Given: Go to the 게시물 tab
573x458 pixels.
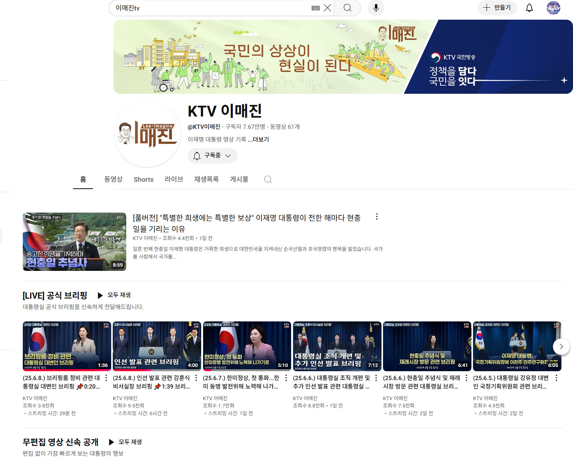Looking at the screenshot, I should click(239, 179).
